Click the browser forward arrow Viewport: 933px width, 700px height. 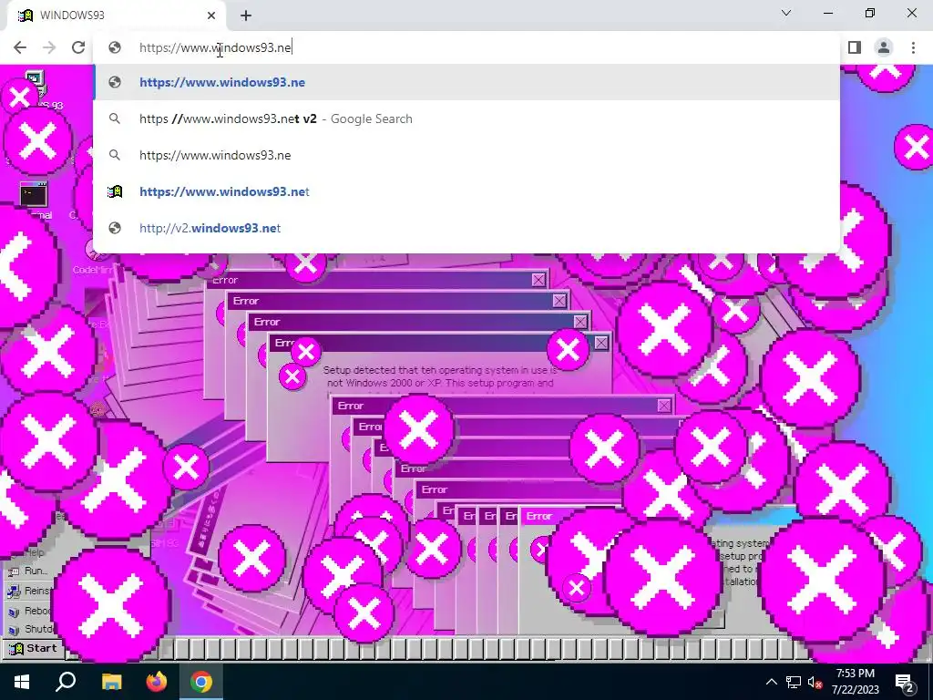[49, 47]
